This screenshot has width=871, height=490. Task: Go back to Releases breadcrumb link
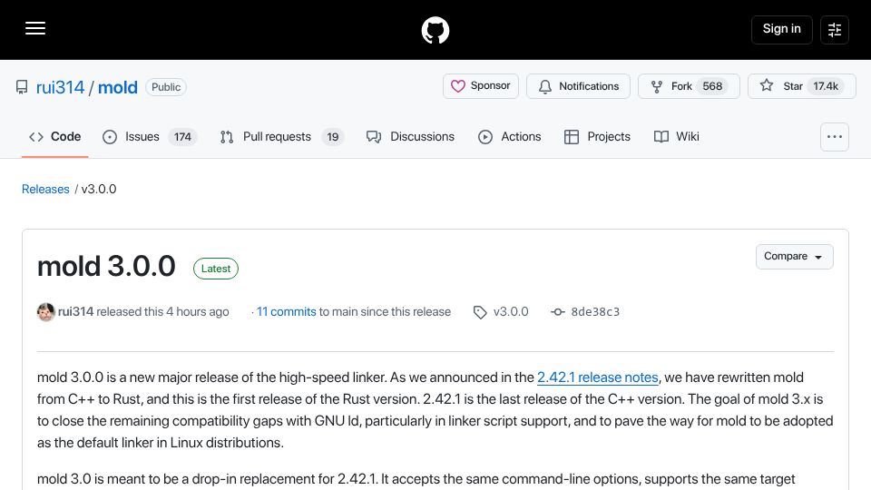(45, 189)
